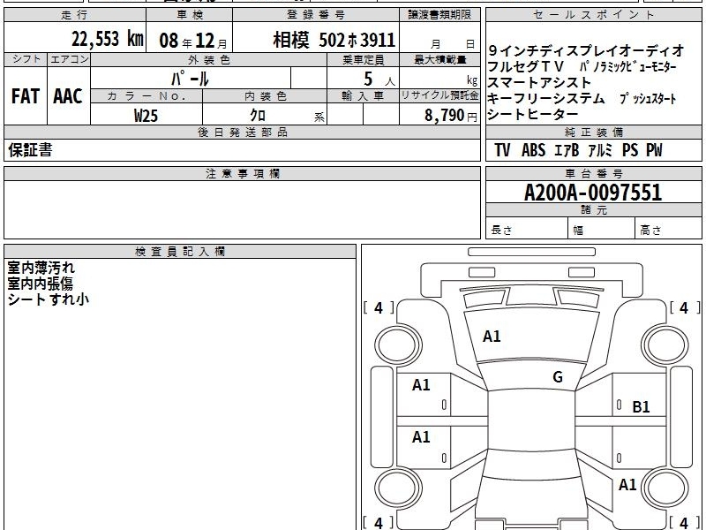Click the registration number 相模 502ホ3911
This screenshot has width=706, height=530.
(x=334, y=40)
